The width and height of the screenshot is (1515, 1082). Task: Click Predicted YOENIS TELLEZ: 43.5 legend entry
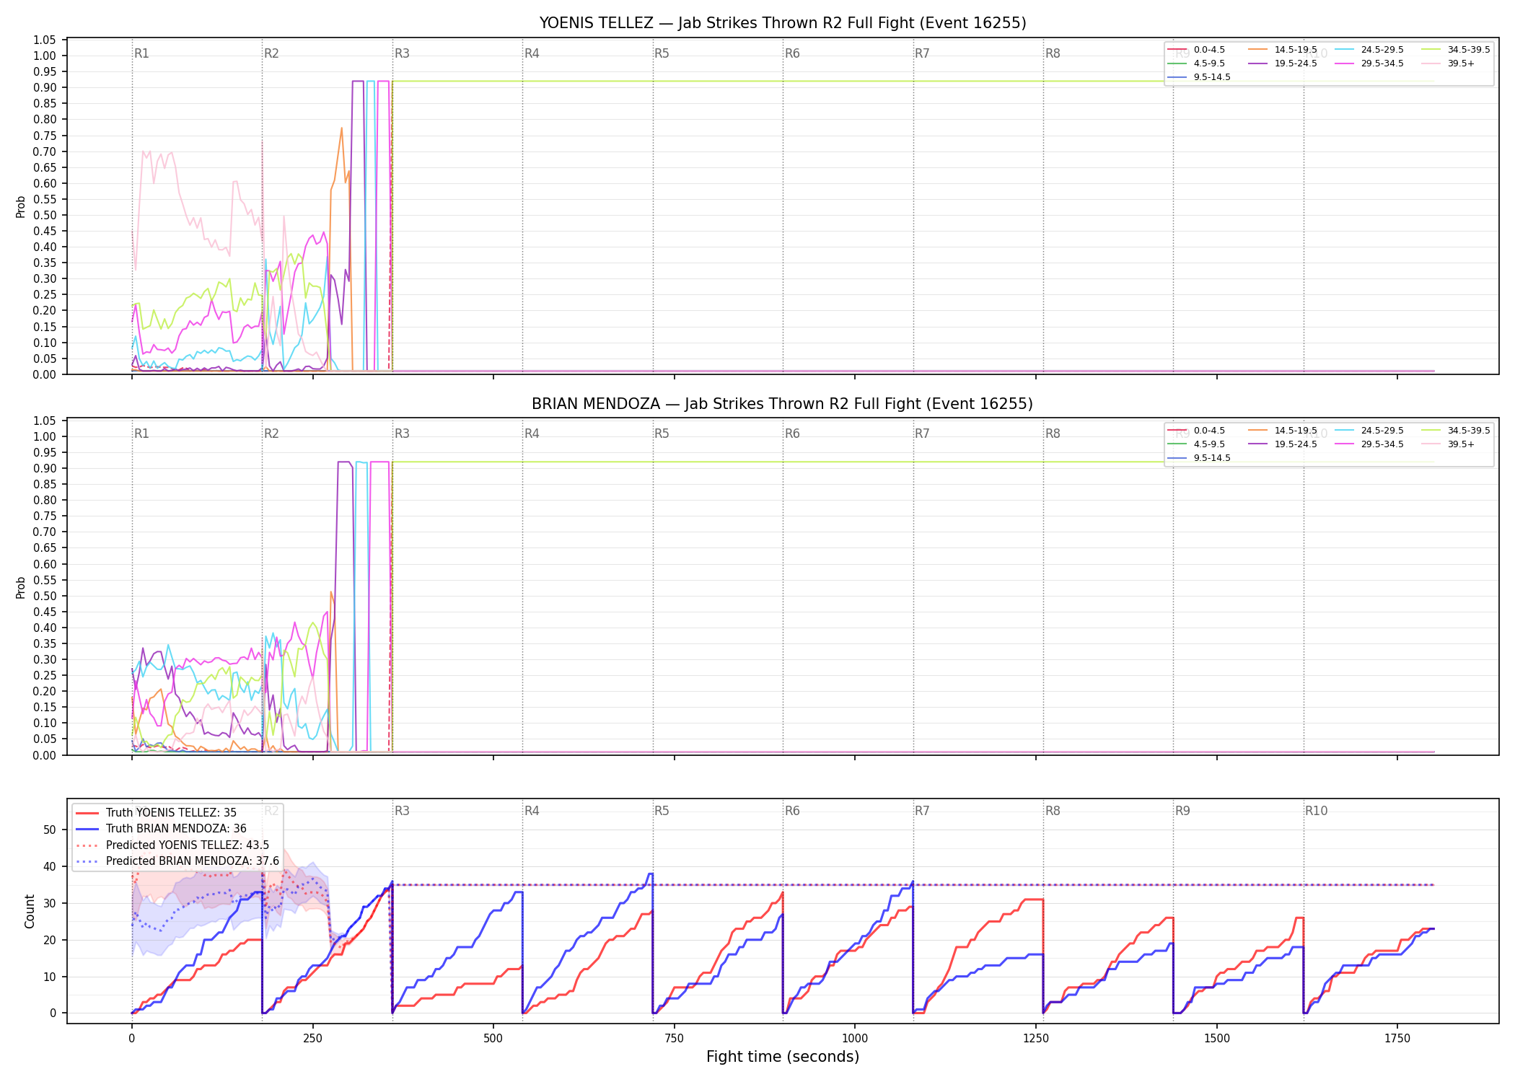[x=172, y=845]
